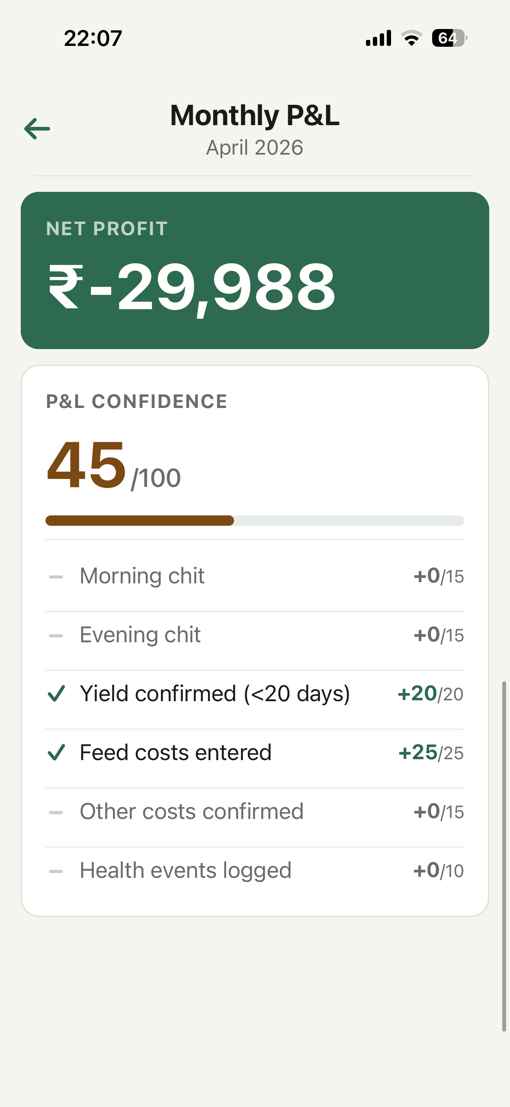The height and width of the screenshot is (1107, 510).
Task: Tap the dash icon beside Morning chit
Action: (x=56, y=577)
